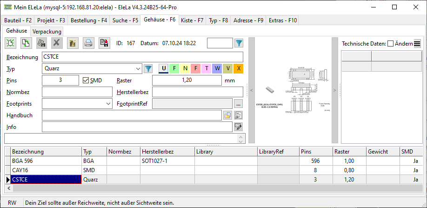The height and width of the screenshot is (208, 427).
Task: Enable the Technische Daten Ändern checkbox
Action: click(x=390, y=43)
